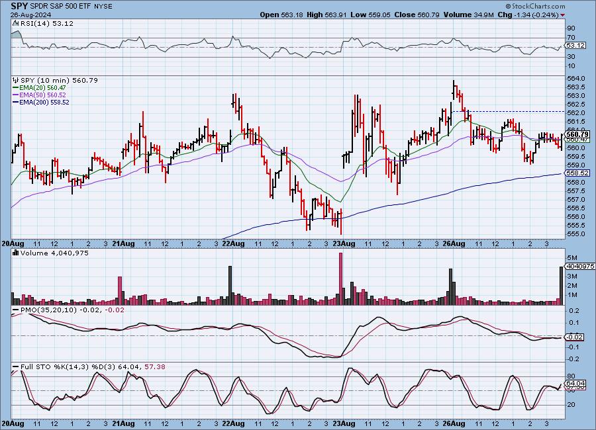Click the 90 level label on RSI axis
This screenshot has width=596, height=430.
(x=571, y=28)
